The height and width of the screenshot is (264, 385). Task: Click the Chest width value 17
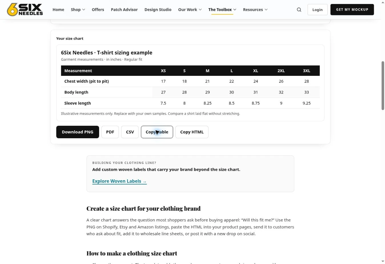163,81
